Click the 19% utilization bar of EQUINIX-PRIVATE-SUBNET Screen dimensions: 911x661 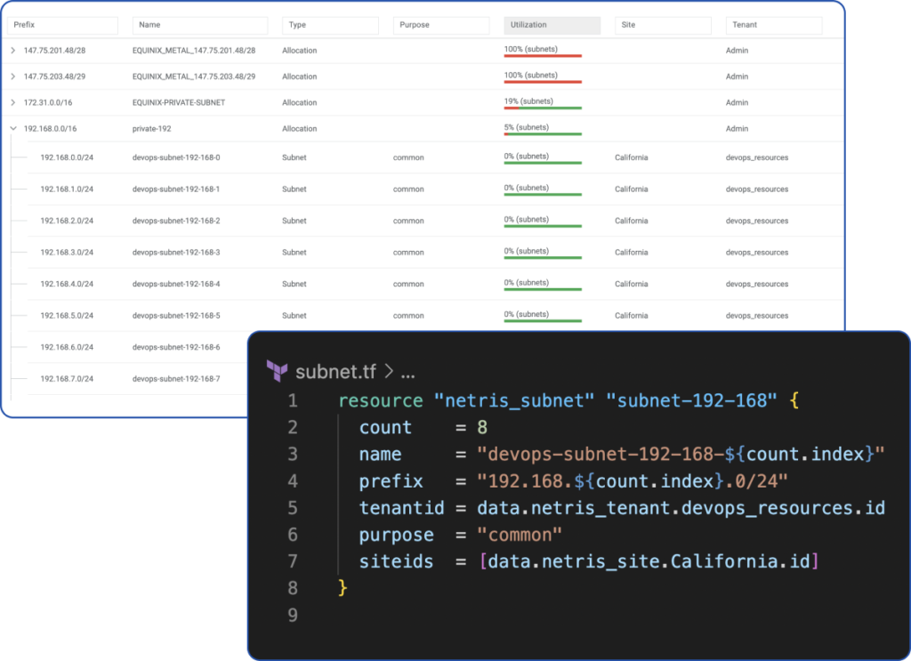tap(543, 108)
